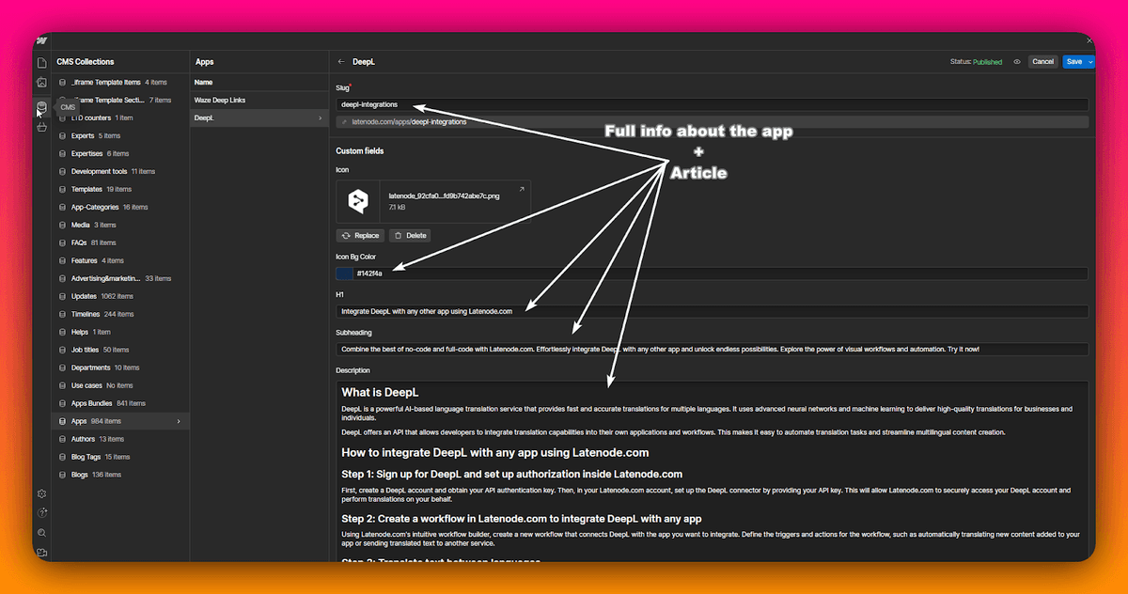
Task: Click the CMS database icon in sidebar
Action: [x=41, y=106]
